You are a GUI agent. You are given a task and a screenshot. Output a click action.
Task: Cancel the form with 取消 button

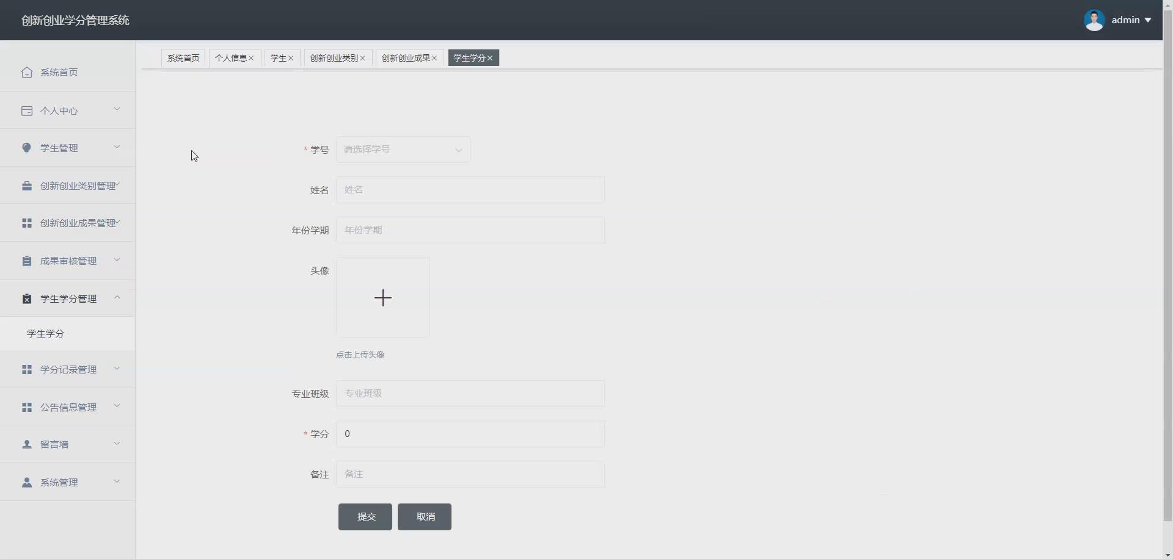pos(424,516)
